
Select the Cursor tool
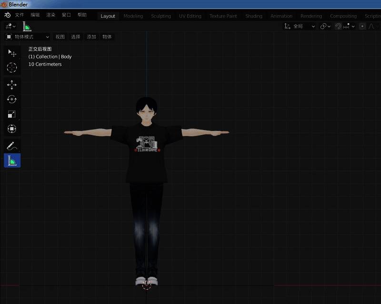[12, 67]
